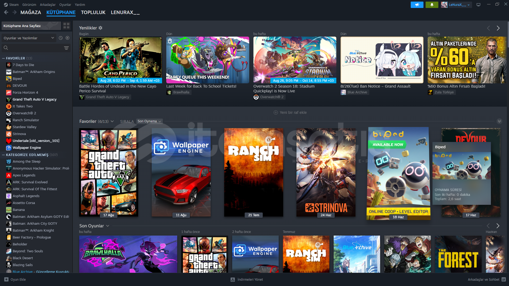Image resolution: width=509 pixels, height=286 pixels.
Task: Open The Forest recent game cover
Action: (458, 254)
